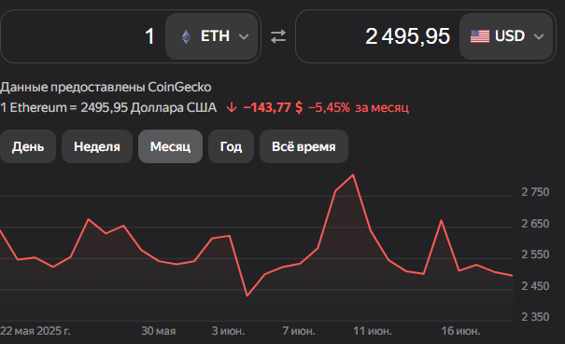Select the Всё время period tab

pyautogui.click(x=304, y=146)
